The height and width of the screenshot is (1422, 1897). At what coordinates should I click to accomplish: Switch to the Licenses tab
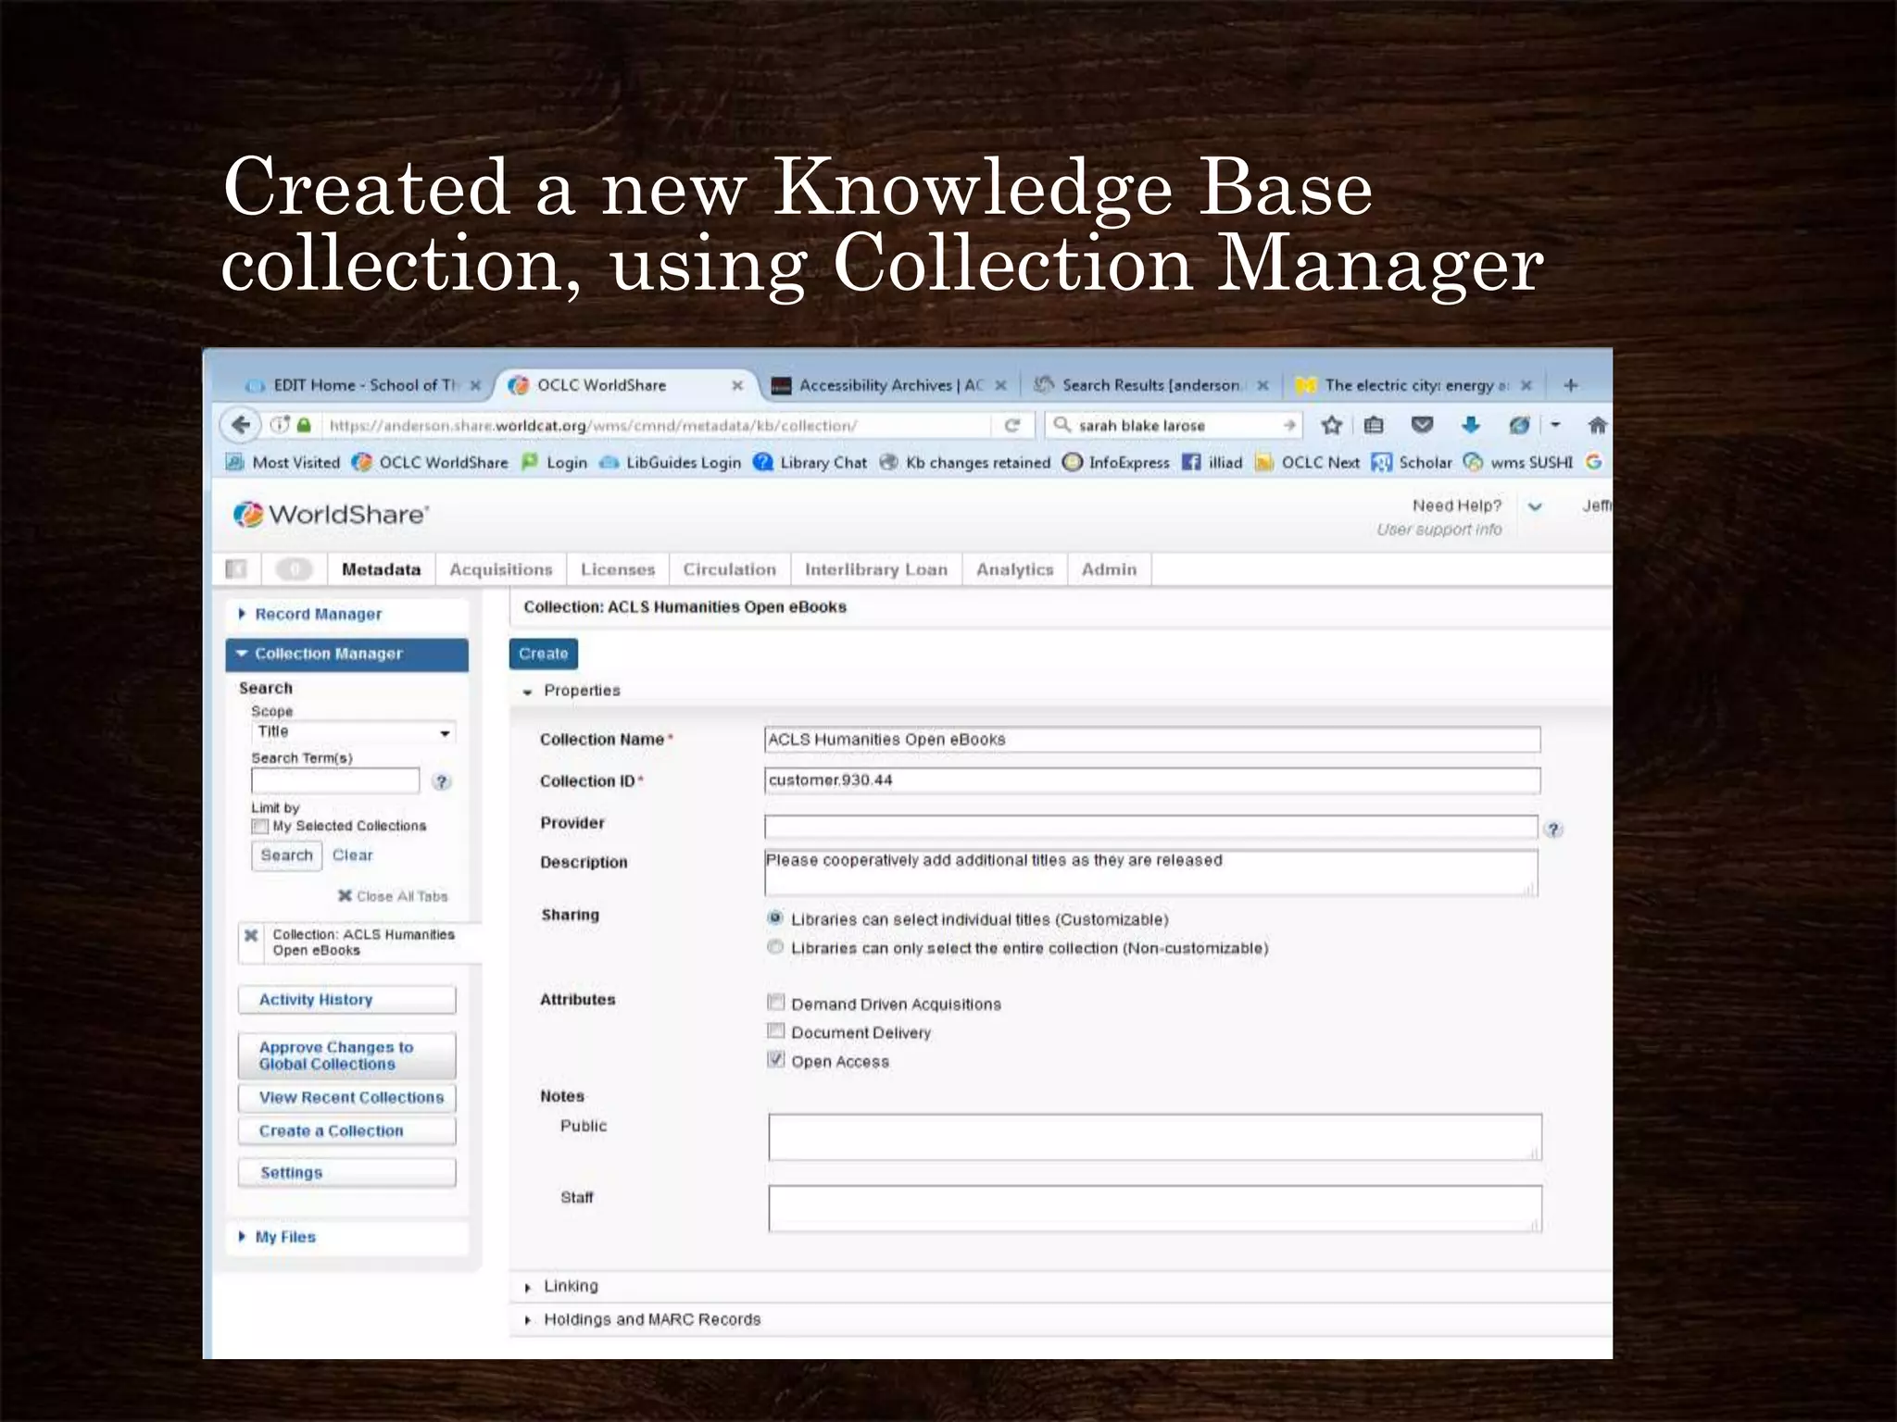618,569
